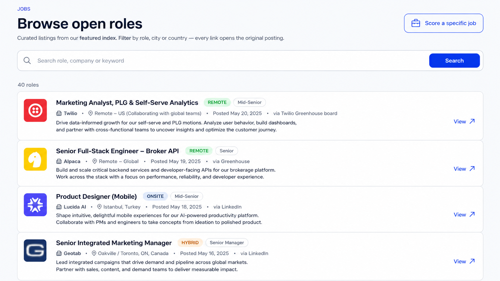Click 'via LinkedIn' text on Geotab
Screen dimensions: 500x281
pos(254,254)
